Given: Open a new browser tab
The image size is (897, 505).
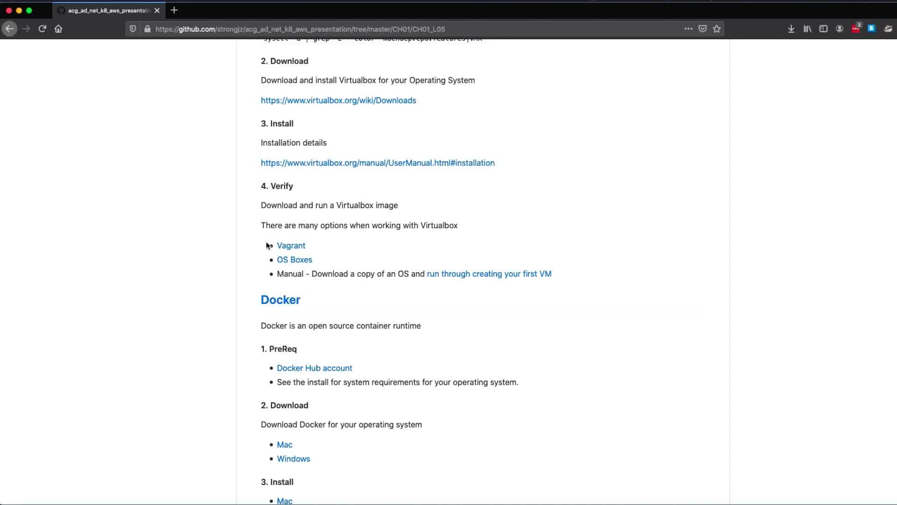Looking at the screenshot, I should point(174,10).
